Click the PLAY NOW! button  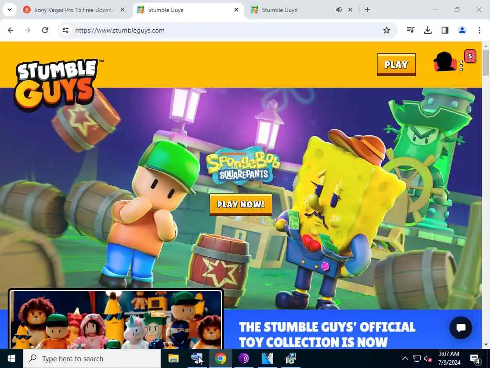pos(241,204)
